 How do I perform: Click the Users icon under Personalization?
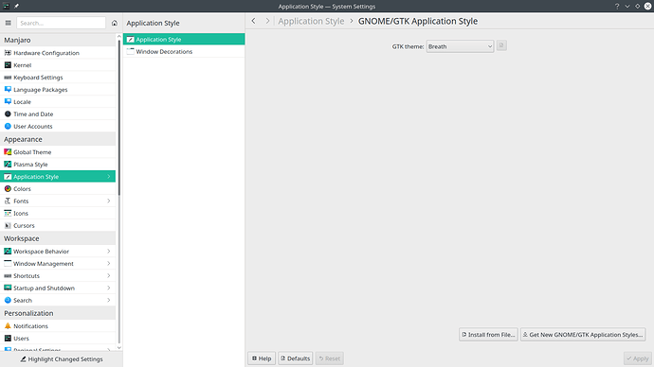[x=8, y=339]
